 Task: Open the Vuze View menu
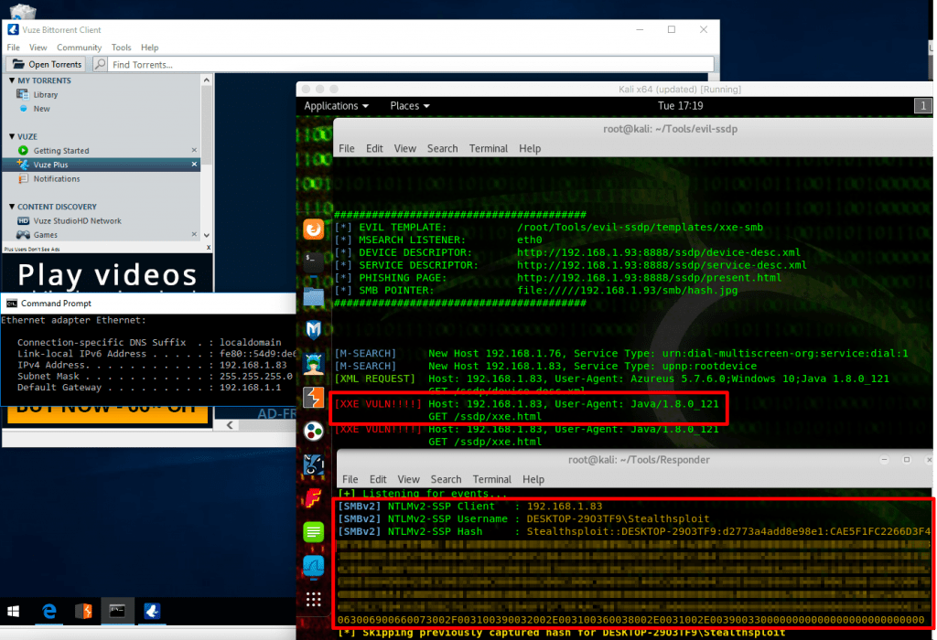tap(38, 48)
